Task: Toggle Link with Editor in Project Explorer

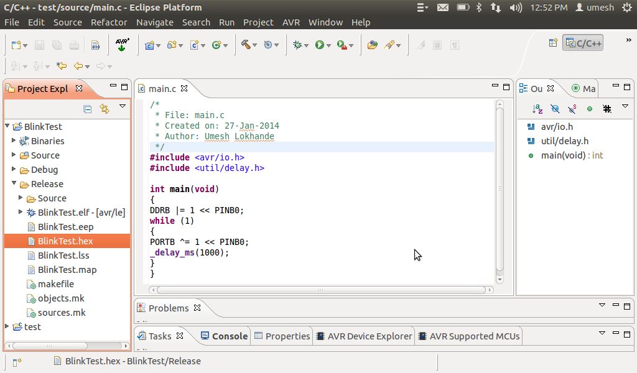Action: [105, 109]
